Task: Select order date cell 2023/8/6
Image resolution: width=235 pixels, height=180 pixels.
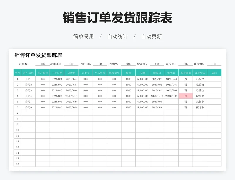Action: (57, 107)
